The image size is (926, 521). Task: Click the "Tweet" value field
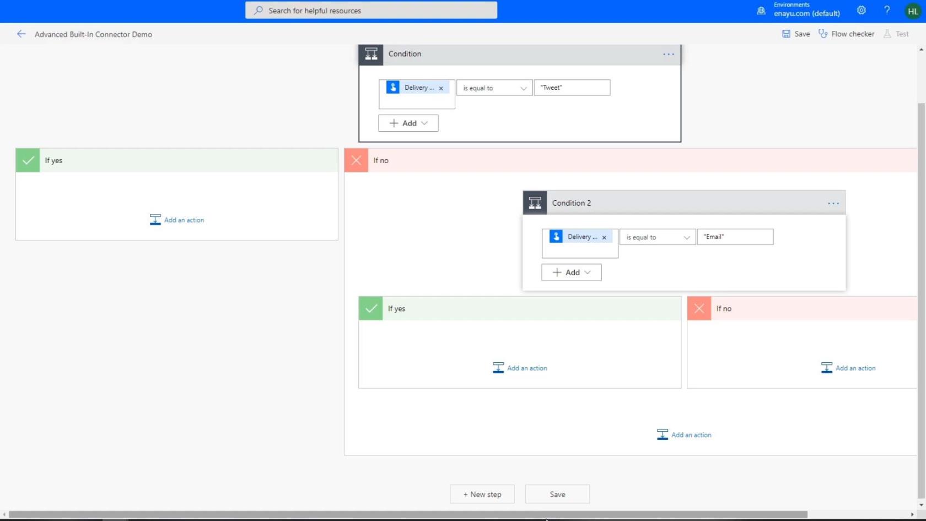tap(572, 88)
